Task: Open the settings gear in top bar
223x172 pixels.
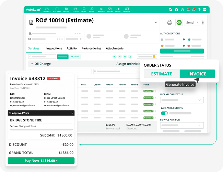Action: 182,10
